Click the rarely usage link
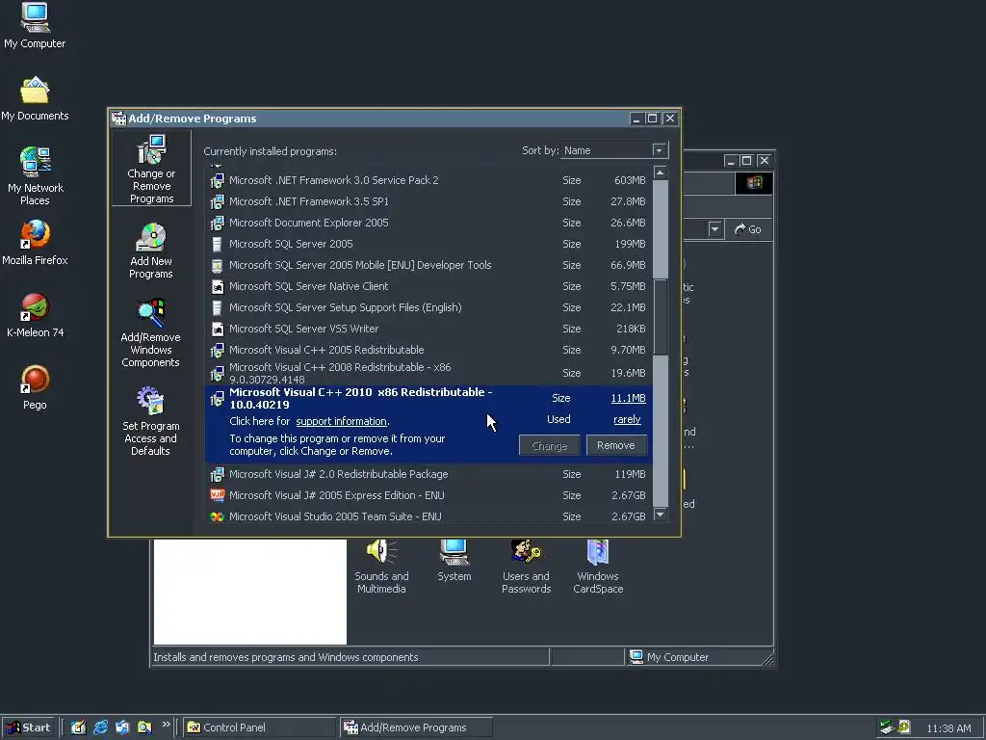The height and width of the screenshot is (740, 986). point(627,420)
